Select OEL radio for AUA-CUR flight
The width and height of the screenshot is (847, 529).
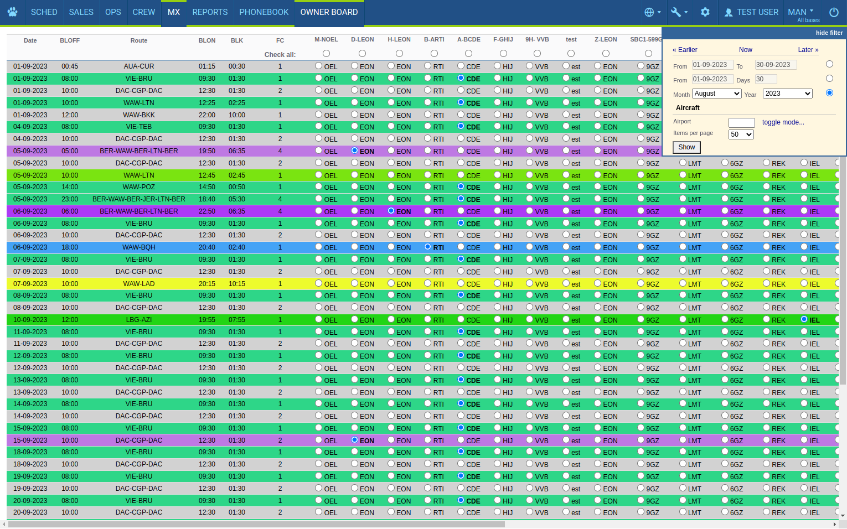tap(318, 66)
